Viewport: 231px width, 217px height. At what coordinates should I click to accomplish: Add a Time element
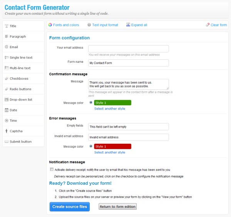pyautogui.click(x=23, y=121)
